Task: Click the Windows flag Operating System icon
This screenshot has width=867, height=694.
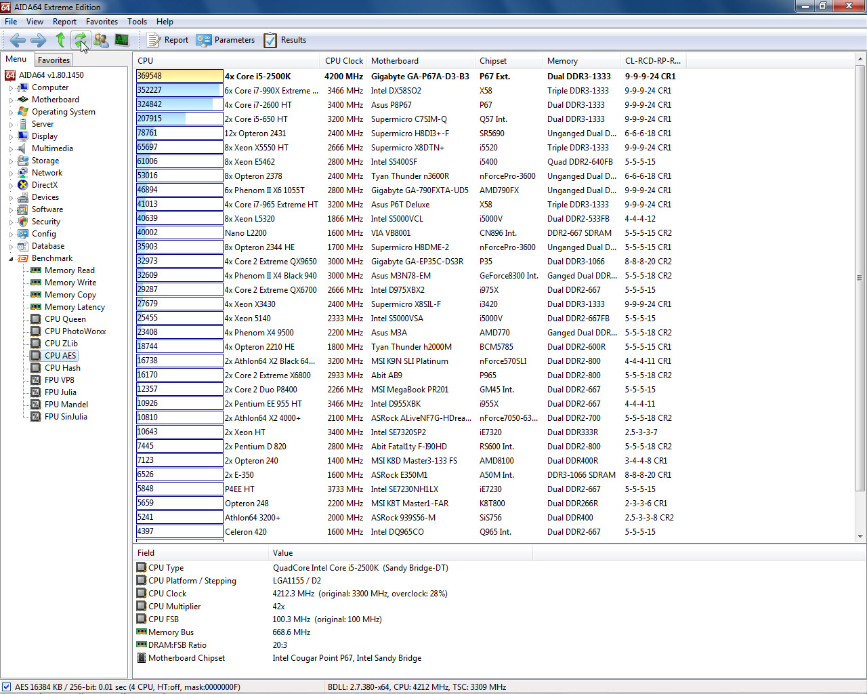Action: [23, 112]
